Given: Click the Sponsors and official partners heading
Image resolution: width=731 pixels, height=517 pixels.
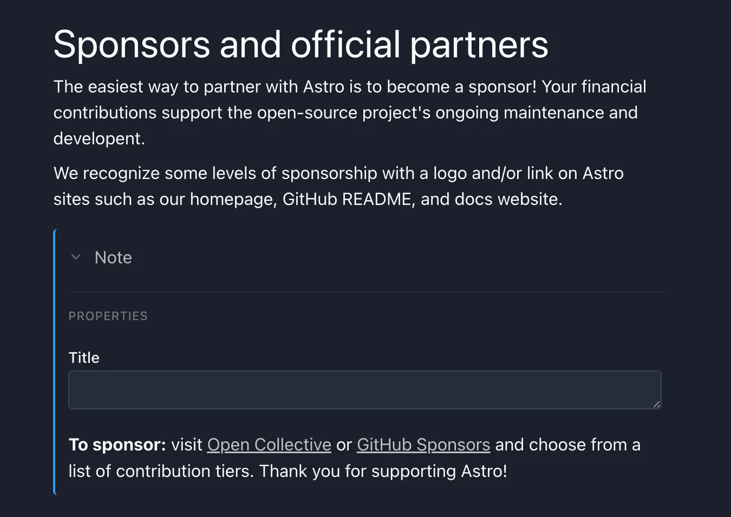Looking at the screenshot, I should 301,44.
